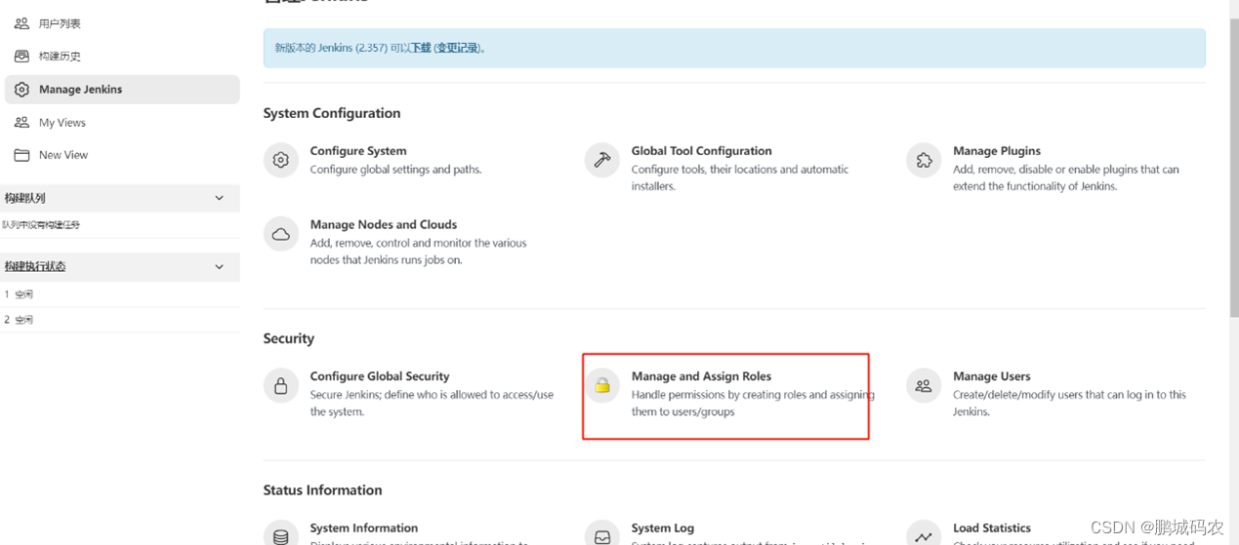Open Manage Users
The height and width of the screenshot is (545, 1239).
click(x=991, y=376)
